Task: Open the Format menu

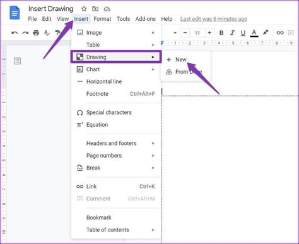Action: (x=102, y=19)
